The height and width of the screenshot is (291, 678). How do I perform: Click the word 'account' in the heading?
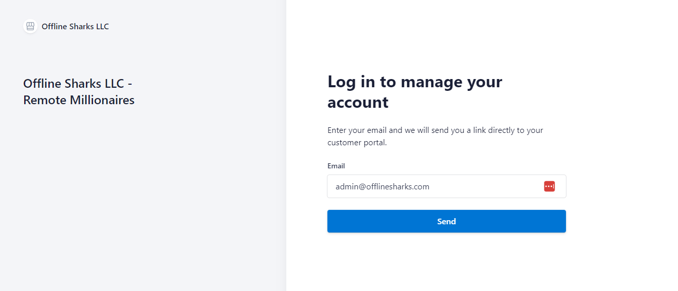pyautogui.click(x=358, y=102)
